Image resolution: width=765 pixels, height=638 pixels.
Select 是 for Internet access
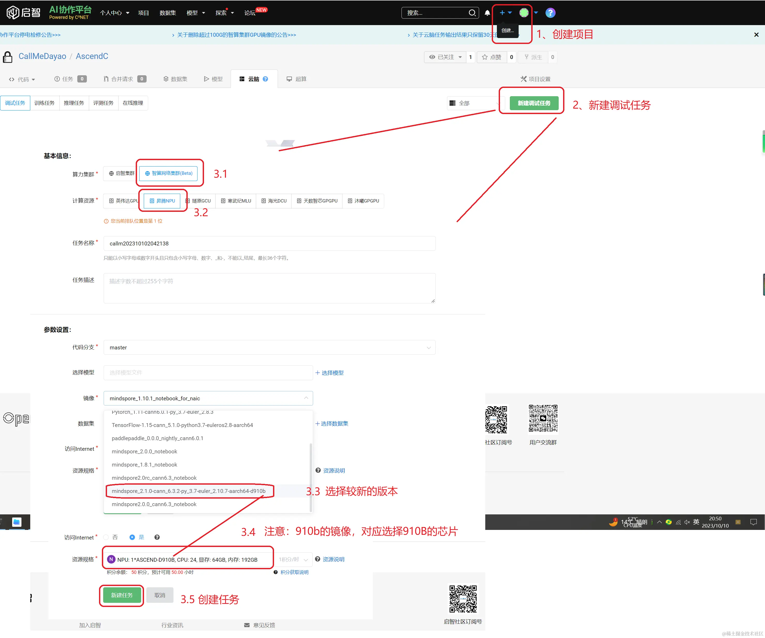point(132,537)
